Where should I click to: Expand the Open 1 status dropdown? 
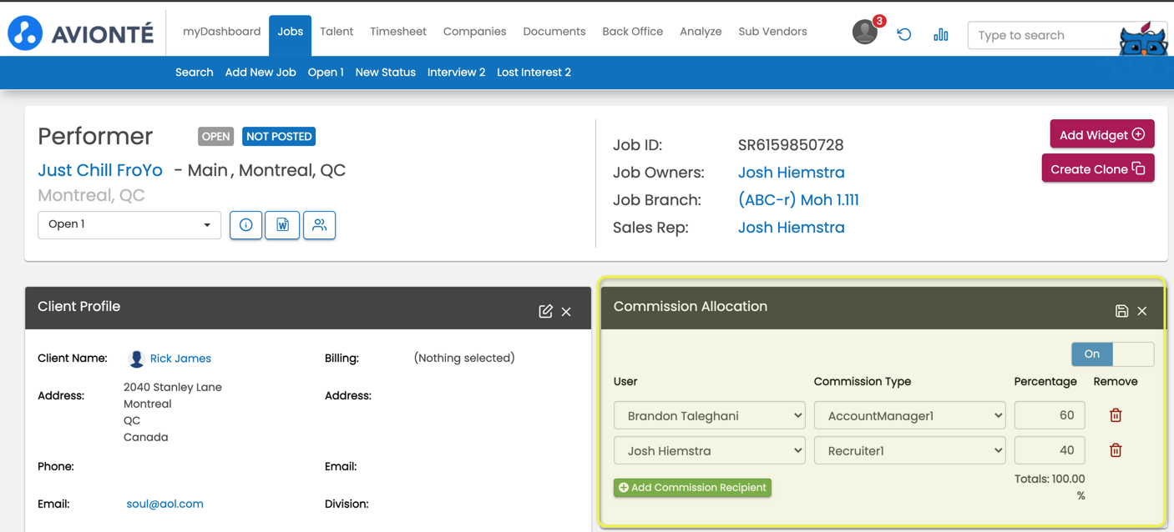click(x=129, y=224)
